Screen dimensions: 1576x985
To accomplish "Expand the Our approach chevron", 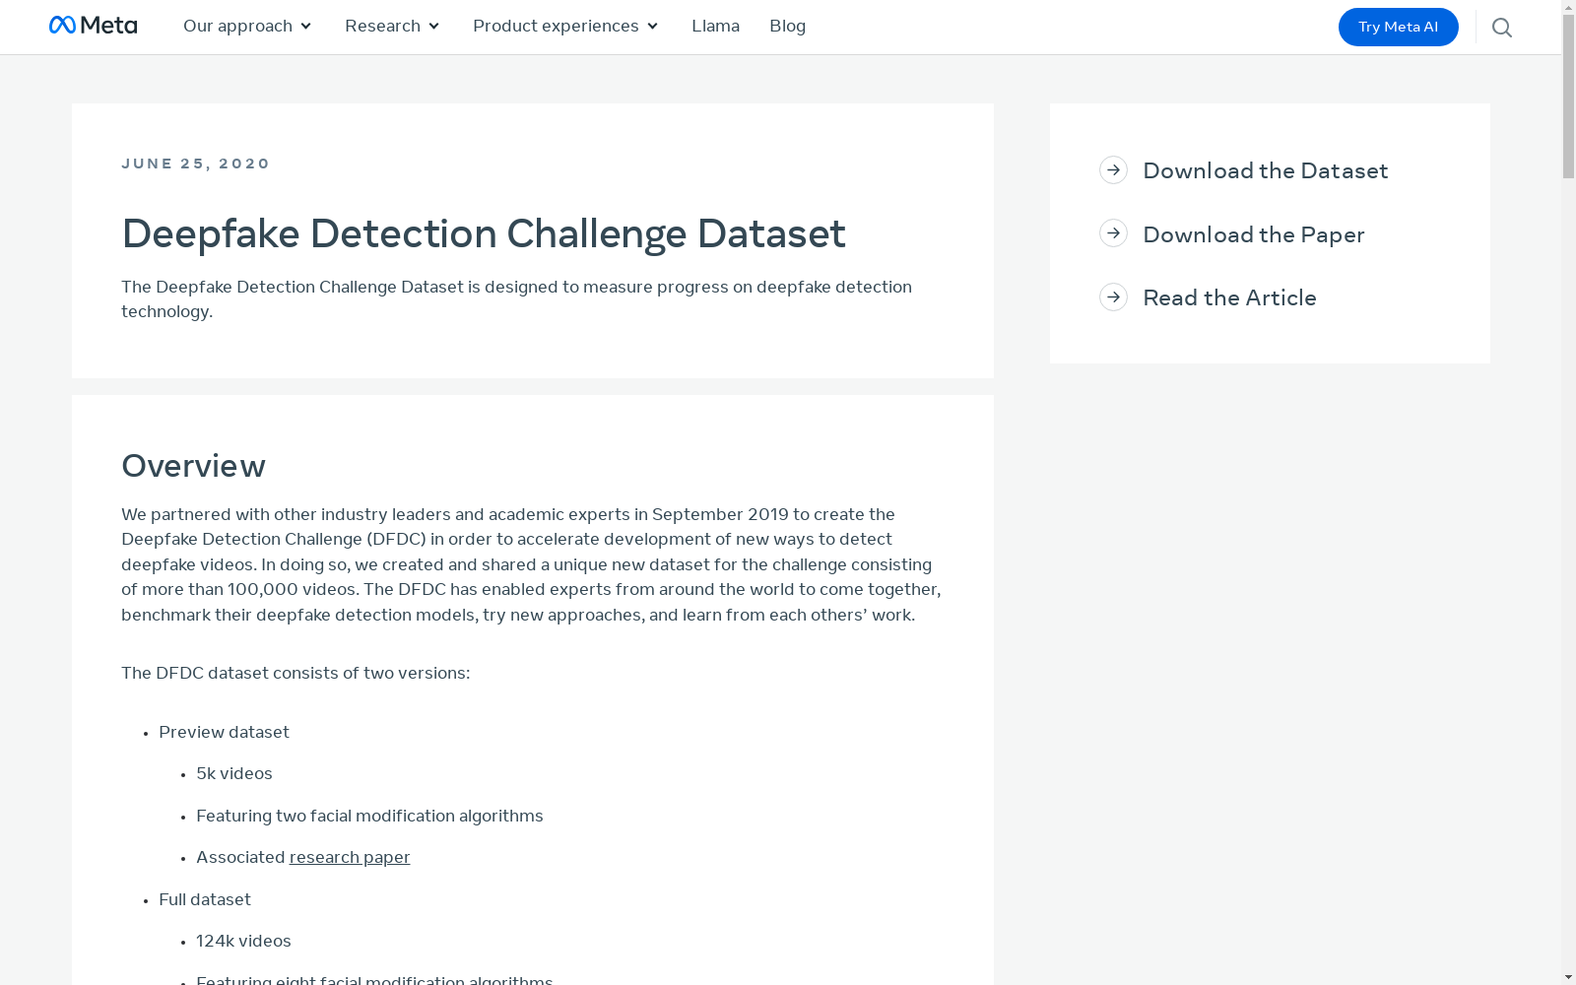I will point(306,27).
